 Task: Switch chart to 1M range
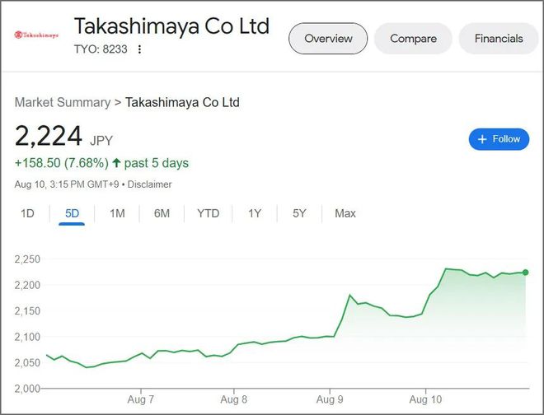(117, 213)
